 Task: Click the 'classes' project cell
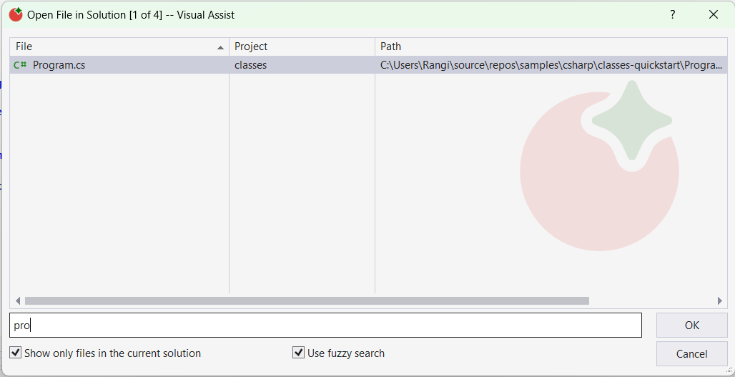[x=251, y=65]
